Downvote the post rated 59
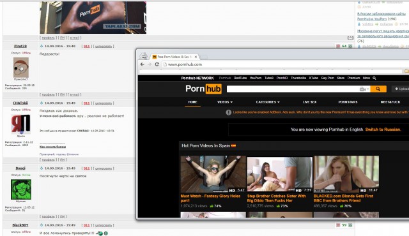The width and height of the screenshot is (409, 236). (338, 225)
